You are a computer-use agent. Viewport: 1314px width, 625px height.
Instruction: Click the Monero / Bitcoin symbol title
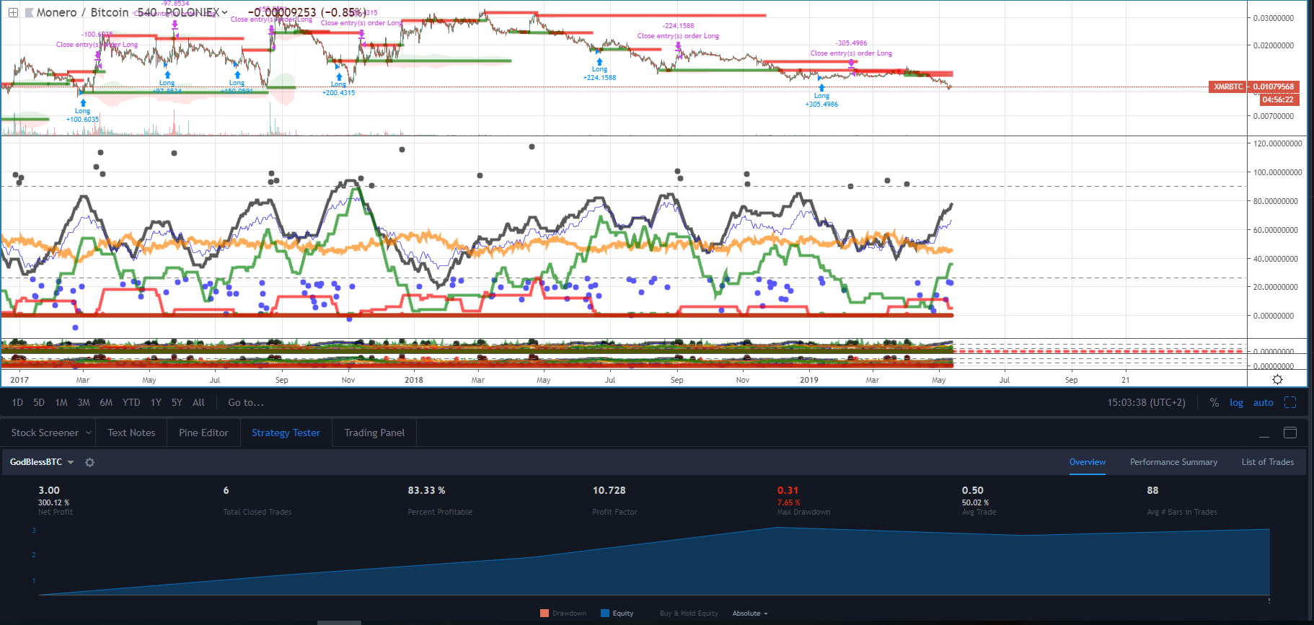tap(82, 12)
